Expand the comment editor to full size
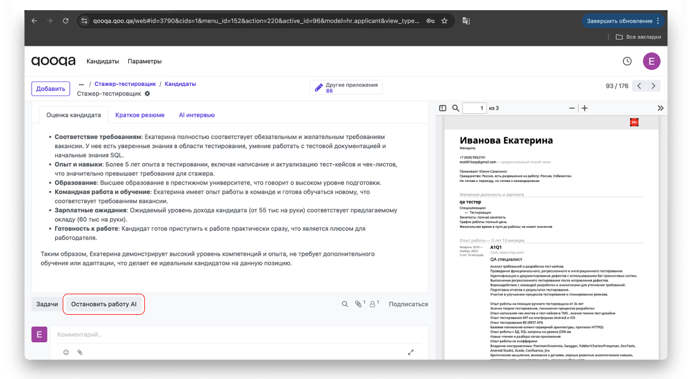This screenshot has height=379, width=692. (x=411, y=352)
